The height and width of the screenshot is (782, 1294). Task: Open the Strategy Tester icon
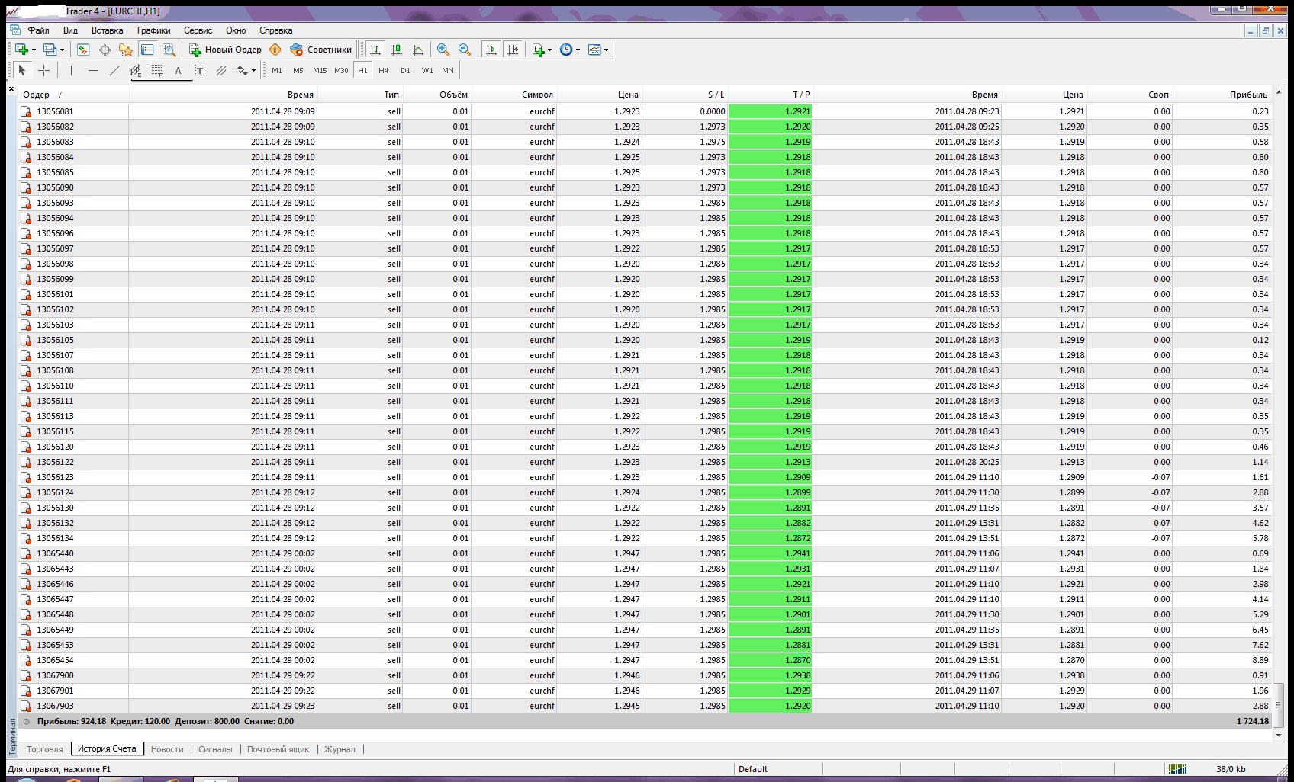click(169, 50)
